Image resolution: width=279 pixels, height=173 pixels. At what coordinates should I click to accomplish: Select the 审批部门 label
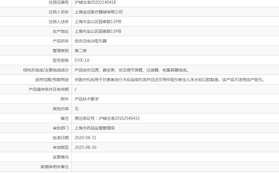tap(60, 128)
